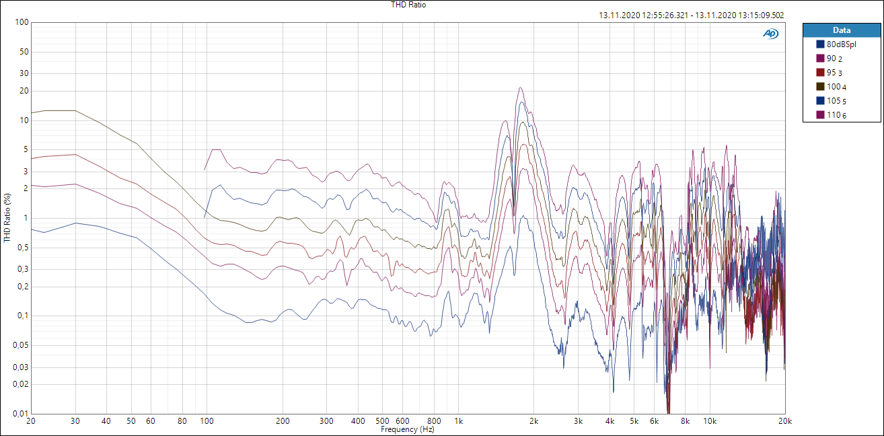Image resolution: width=884 pixels, height=436 pixels.
Task: Select the '105 5' legend entry text
Action: coord(836,101)
